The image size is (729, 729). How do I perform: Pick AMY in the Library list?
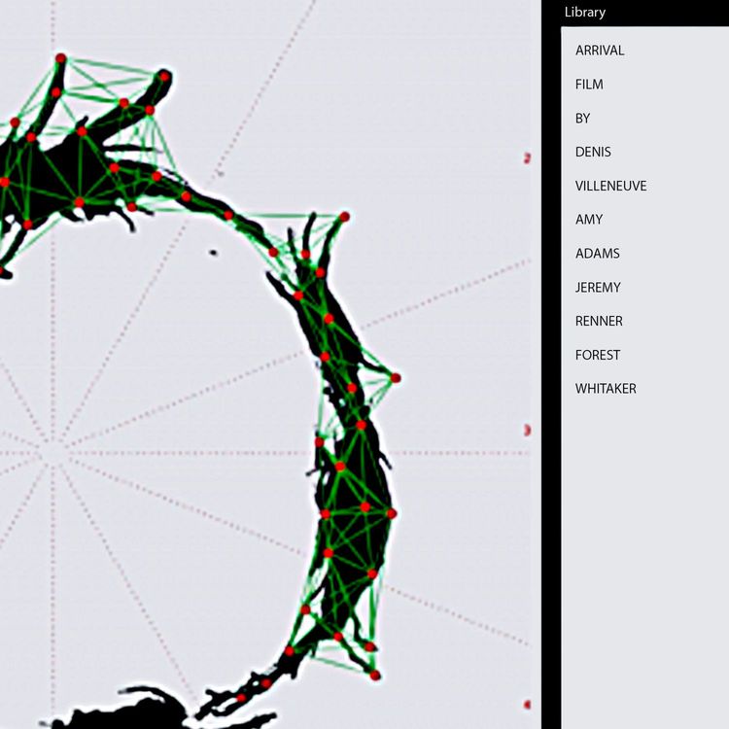[x=589, y=220]
